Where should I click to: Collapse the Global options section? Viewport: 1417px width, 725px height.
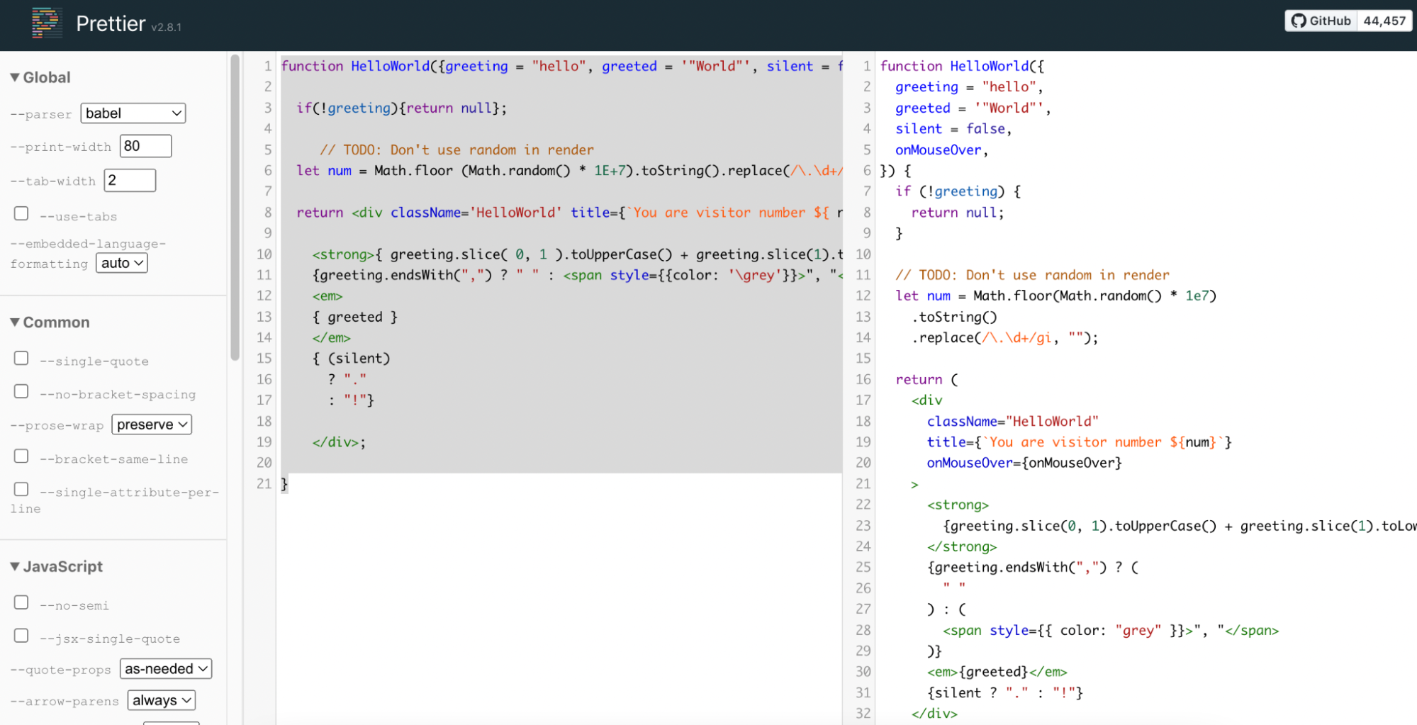click(x=40, y=77)
